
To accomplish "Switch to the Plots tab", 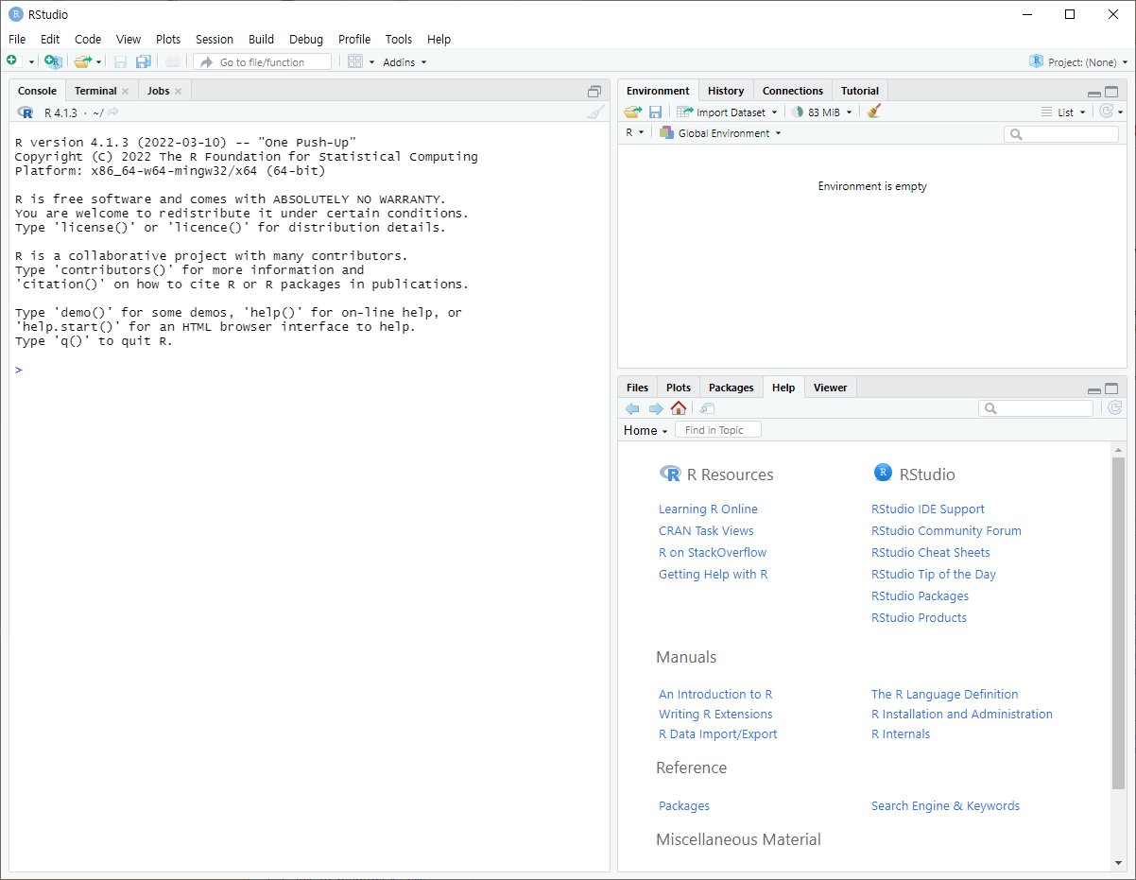I will pos(679,388).
